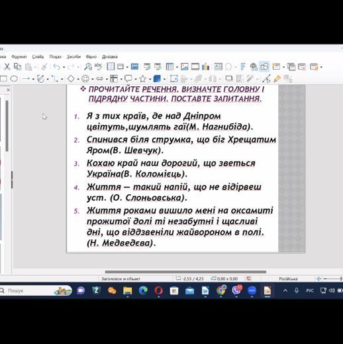Insert an image from toolbar
The width and height of the screenshot is (343, 344).
pyautogui.click(x=184, y=66)
